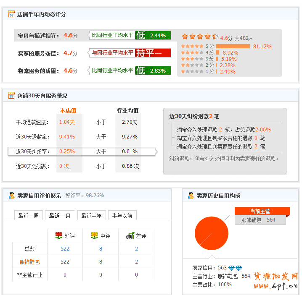This screenshot has height=295, width=302.
Task: Open the 8 total 中评 link
Action: [101, 249]
